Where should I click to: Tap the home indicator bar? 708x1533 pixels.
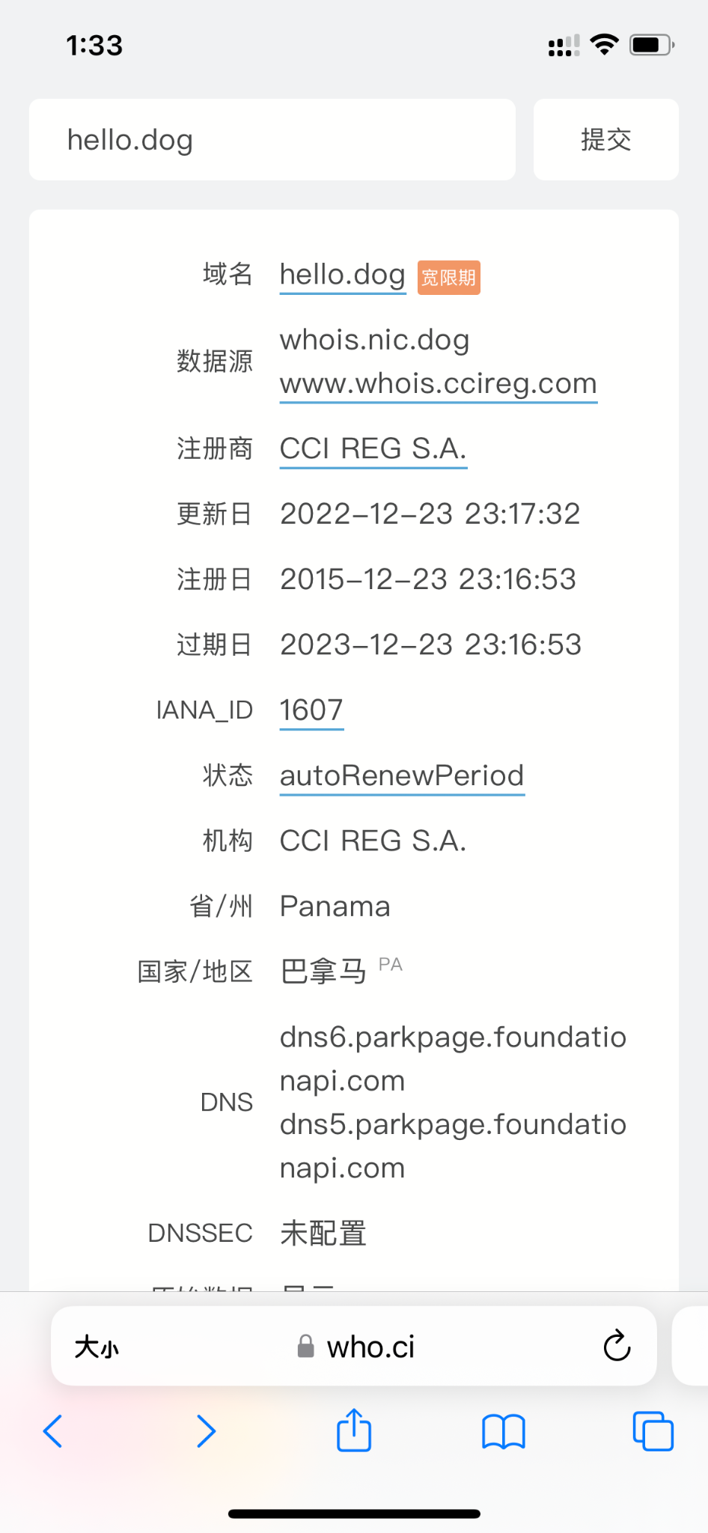[354, 1514]
